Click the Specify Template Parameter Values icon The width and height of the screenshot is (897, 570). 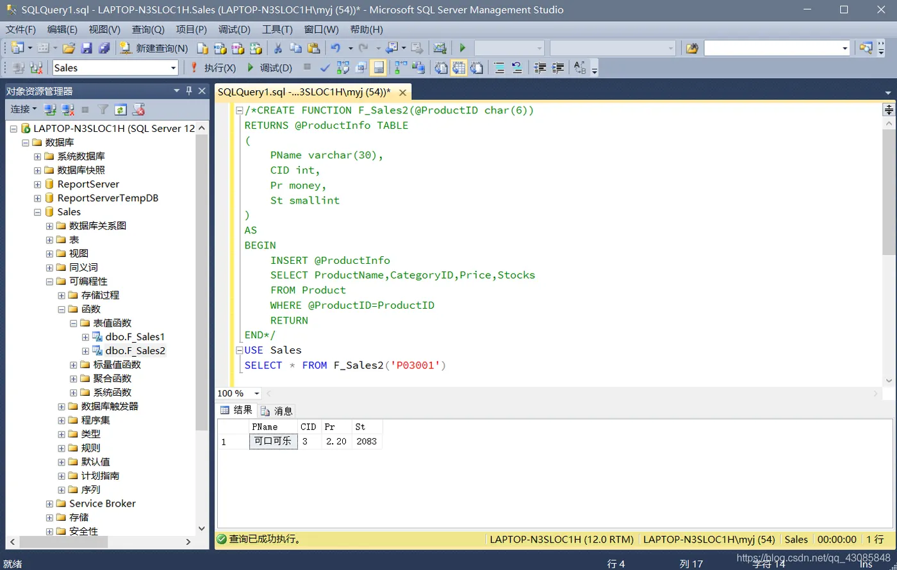point(579,68)
